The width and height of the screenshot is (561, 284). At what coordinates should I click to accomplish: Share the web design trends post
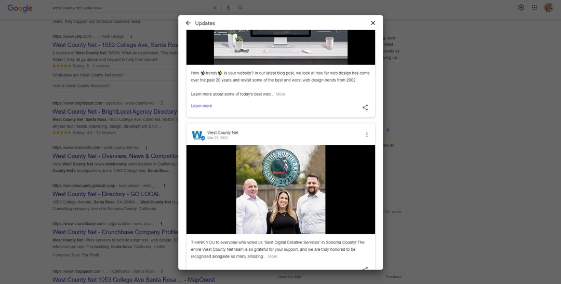(365, 107)
